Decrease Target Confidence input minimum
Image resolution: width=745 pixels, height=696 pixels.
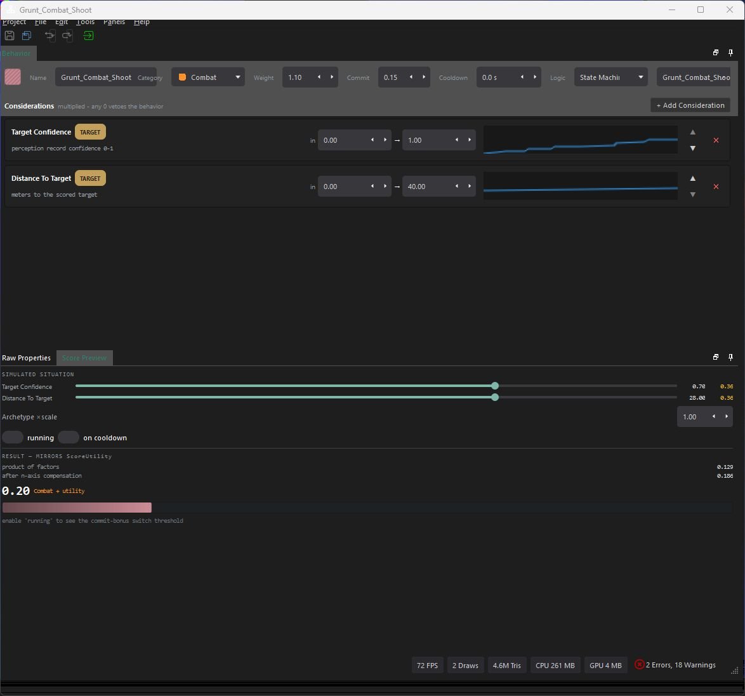click(x=372, y=140)
